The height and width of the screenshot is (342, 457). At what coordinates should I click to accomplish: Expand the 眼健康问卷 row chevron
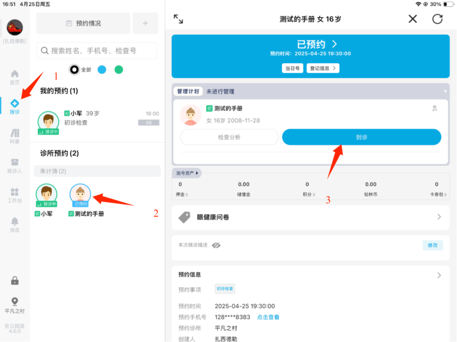439,217
